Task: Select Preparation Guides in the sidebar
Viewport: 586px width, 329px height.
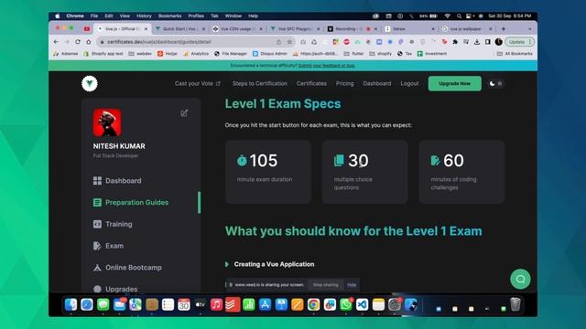Action: pos(131,203)
